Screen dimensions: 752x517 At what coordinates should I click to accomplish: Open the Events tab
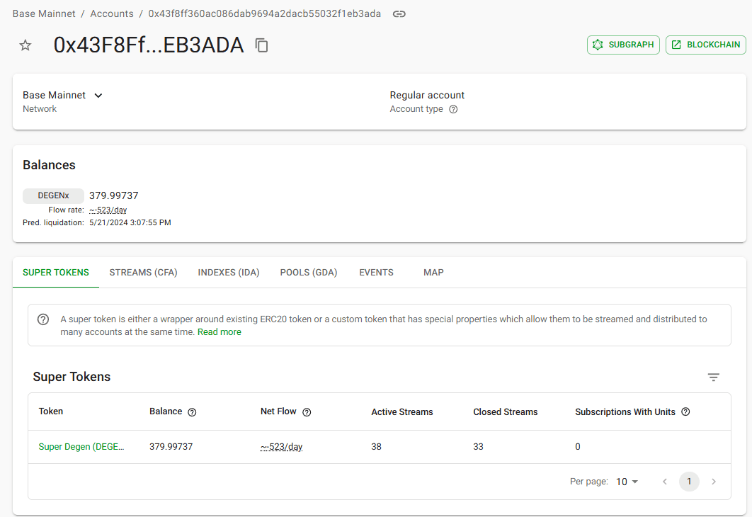click(x=376, y=273)
